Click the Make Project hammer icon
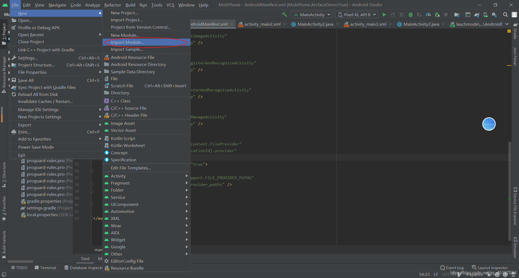This screenshot has height=278, width=519. (x=284, y=15)
